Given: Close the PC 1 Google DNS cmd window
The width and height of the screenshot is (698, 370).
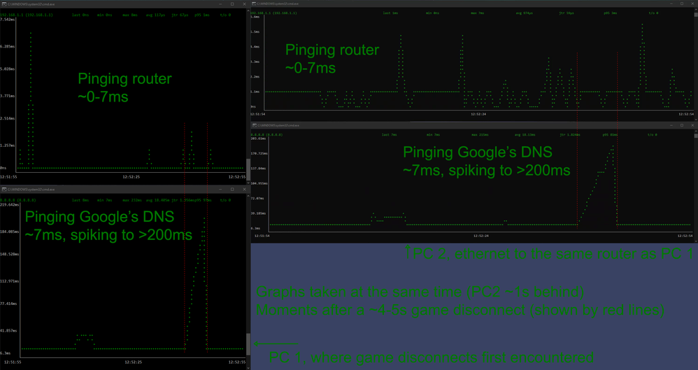Looking at the screenshot, I should click(x=243, y=190).
